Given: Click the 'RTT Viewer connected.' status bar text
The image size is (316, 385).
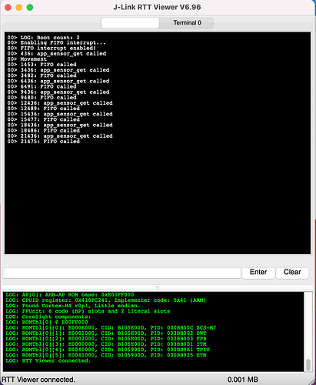Looking at the screenshot, I should pyautogui.click(x=38, y=380).
